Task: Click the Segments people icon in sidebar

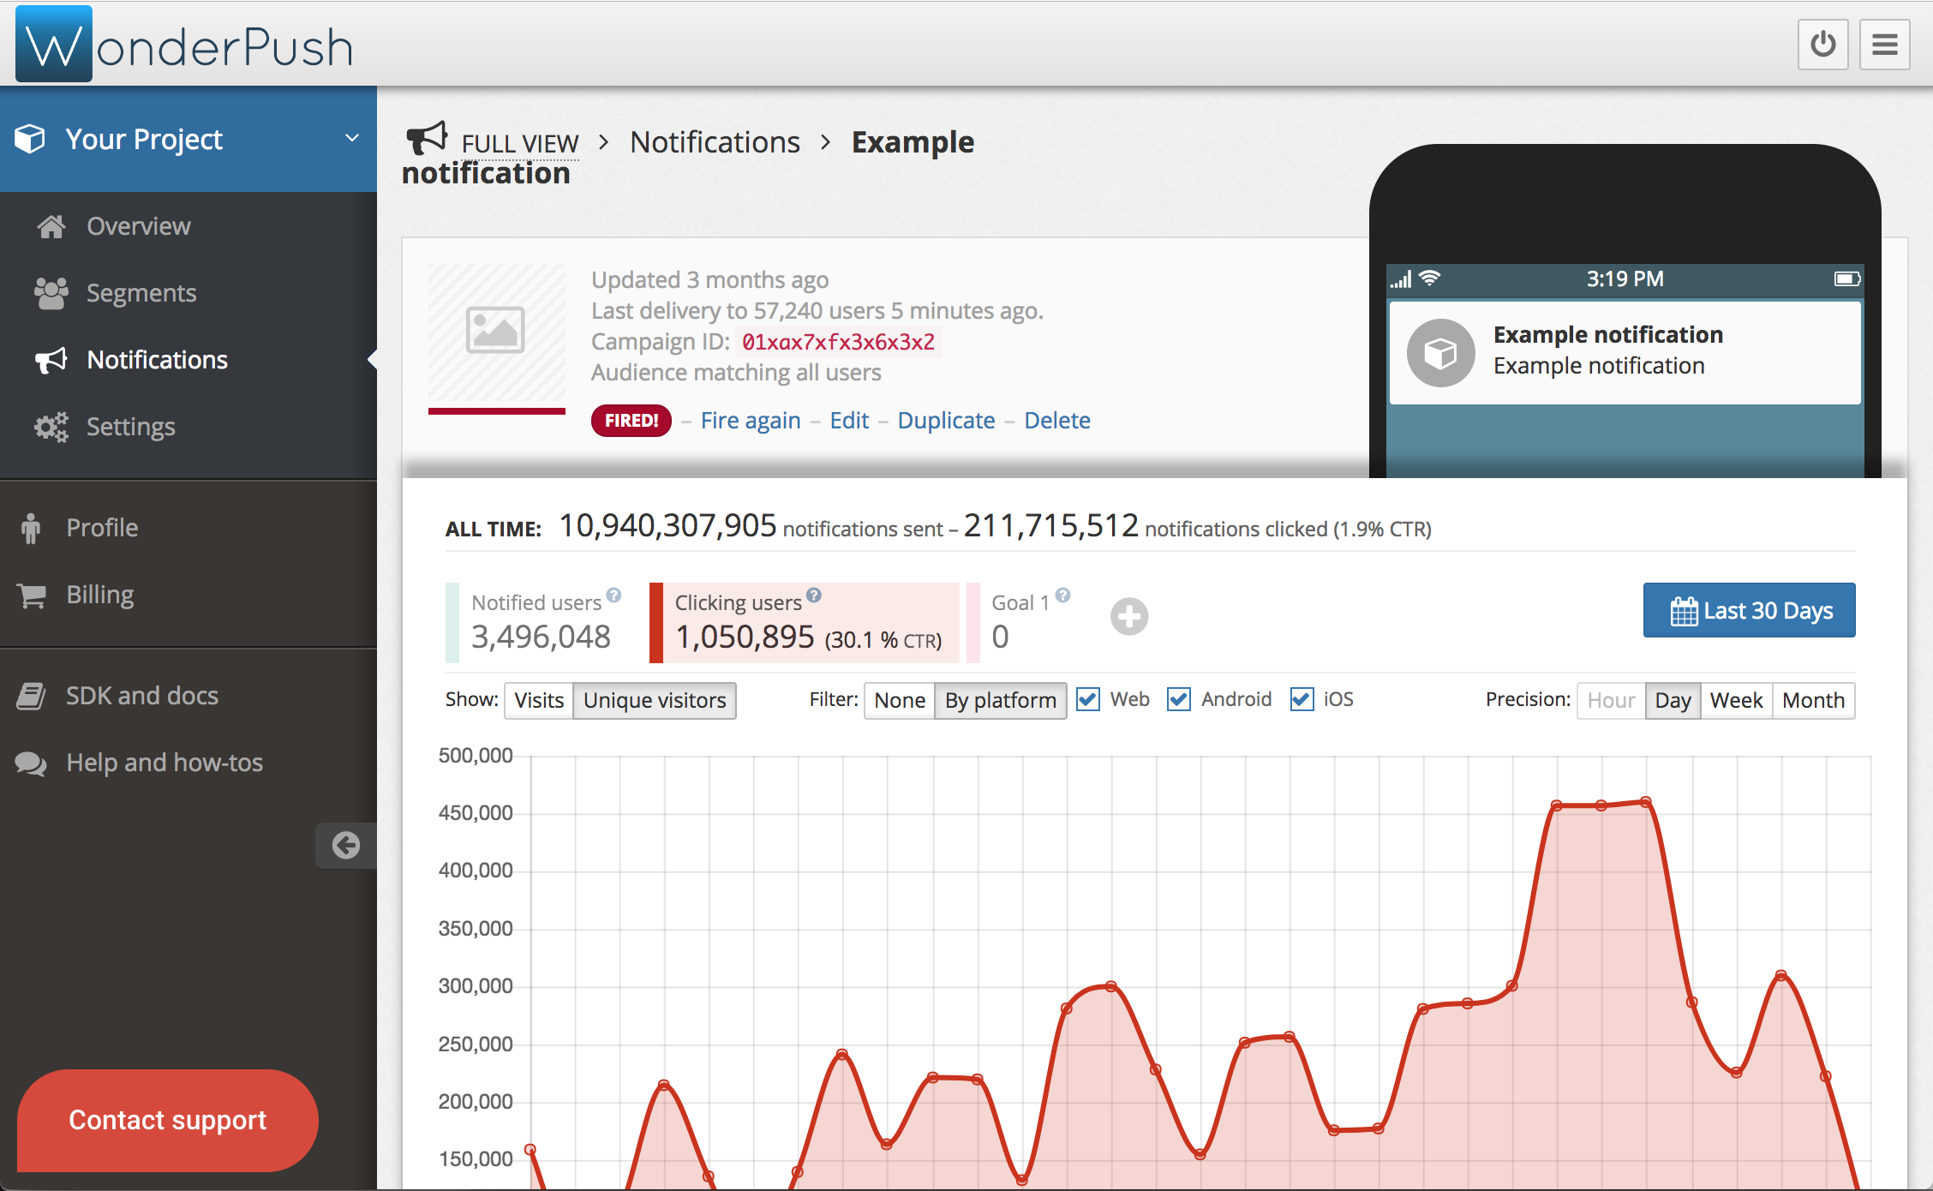Action: 51,293
